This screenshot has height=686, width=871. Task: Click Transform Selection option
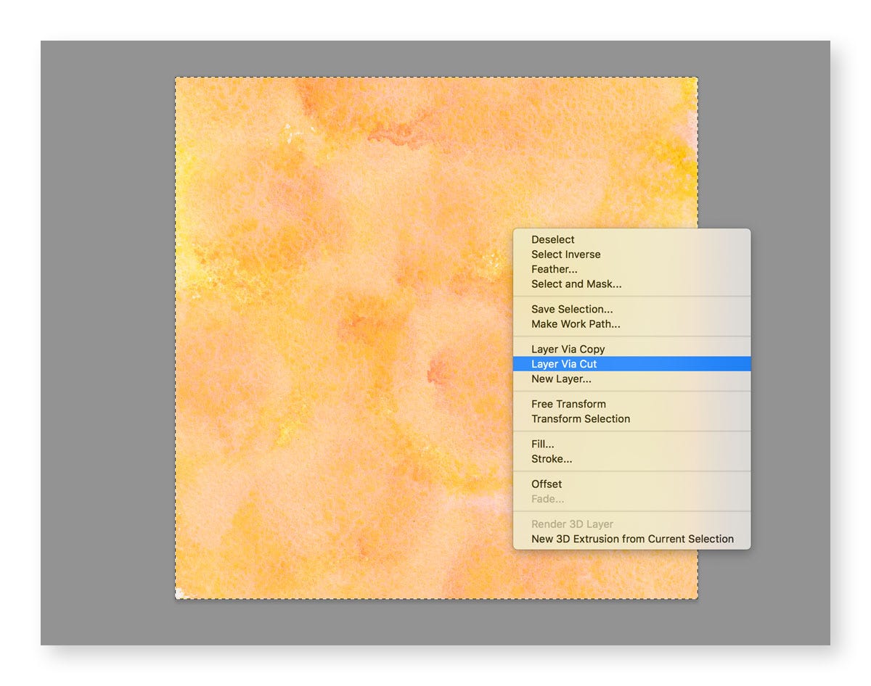coord(631,419)
